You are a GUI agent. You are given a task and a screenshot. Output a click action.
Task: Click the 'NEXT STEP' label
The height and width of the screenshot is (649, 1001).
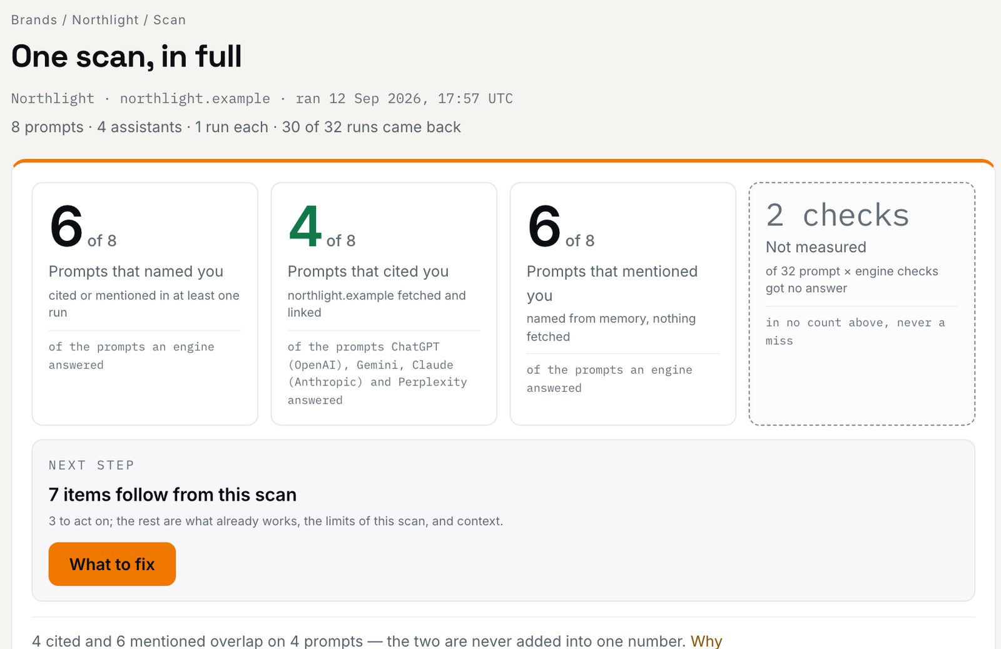click(x=91, y=465)
